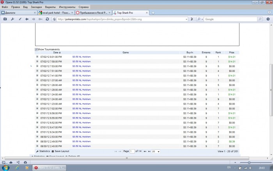Viewport: 273px width, 171px height.
Task: Sort by the Rank column header
Action: [x=218, y=52]
